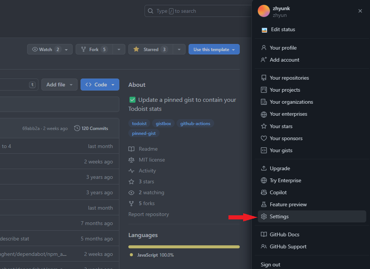This screenshot has width=370, height=269.
Task: Click the github-actions topic tag
Action: (195, 124)
